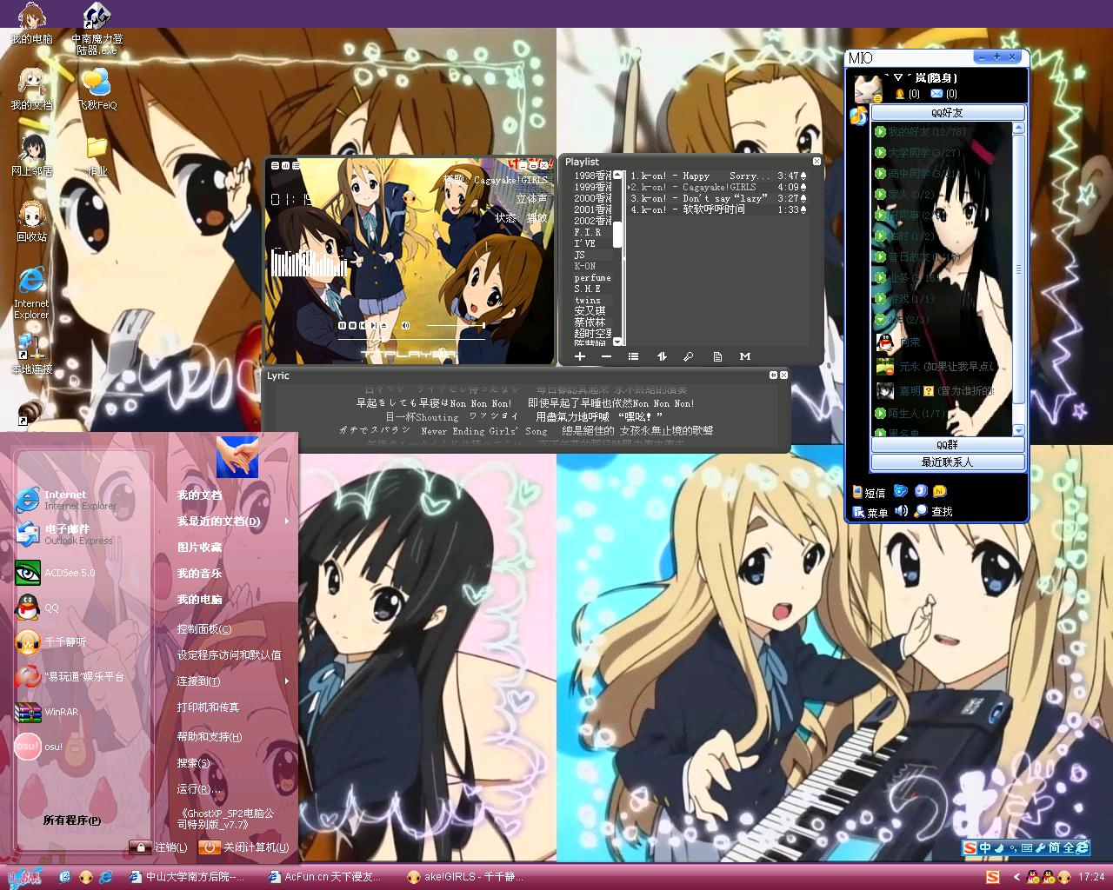The width and height of the screenshot is (1113, 890).
Task: Click the Playlist file edit icon
Action: tap(717, 356)
